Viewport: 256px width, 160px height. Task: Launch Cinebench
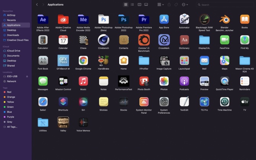click(x=104, y=40)
